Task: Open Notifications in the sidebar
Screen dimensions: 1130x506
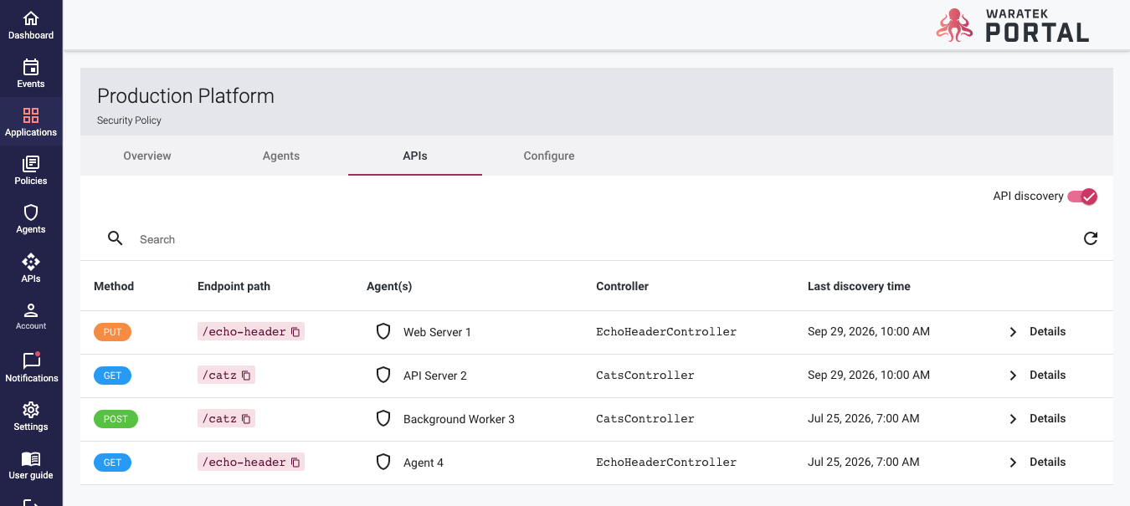Action: pos(31,366)
